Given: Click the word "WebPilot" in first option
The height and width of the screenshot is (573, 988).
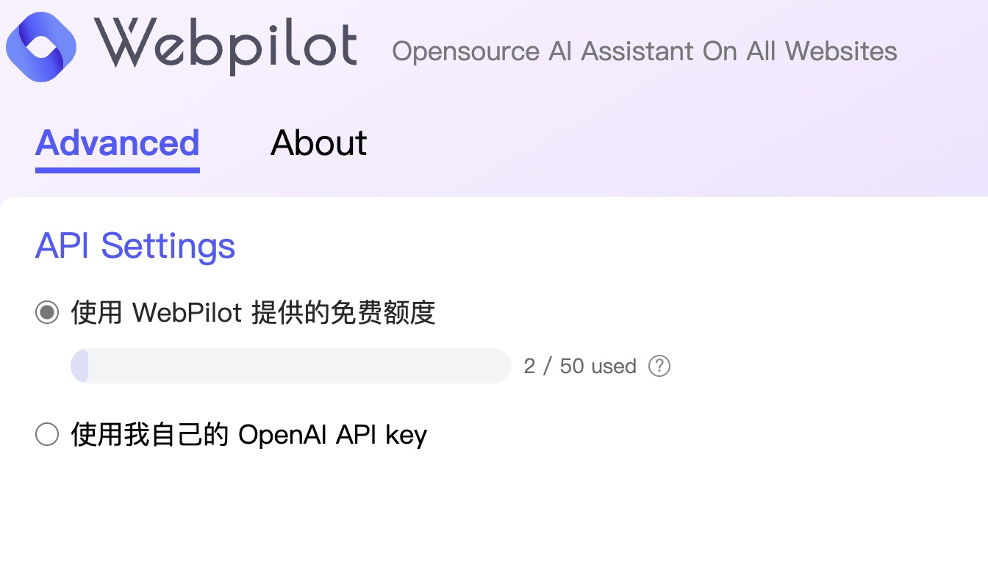Looking at the screenshot, I should click(187, 313).
